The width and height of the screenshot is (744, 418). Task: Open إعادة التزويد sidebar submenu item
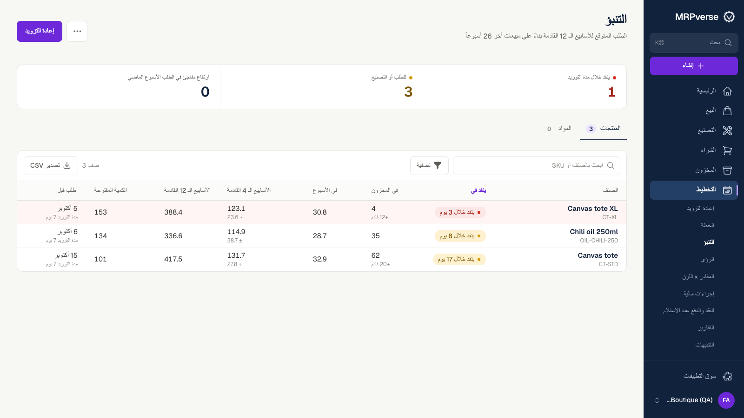(x=700, y=209)
